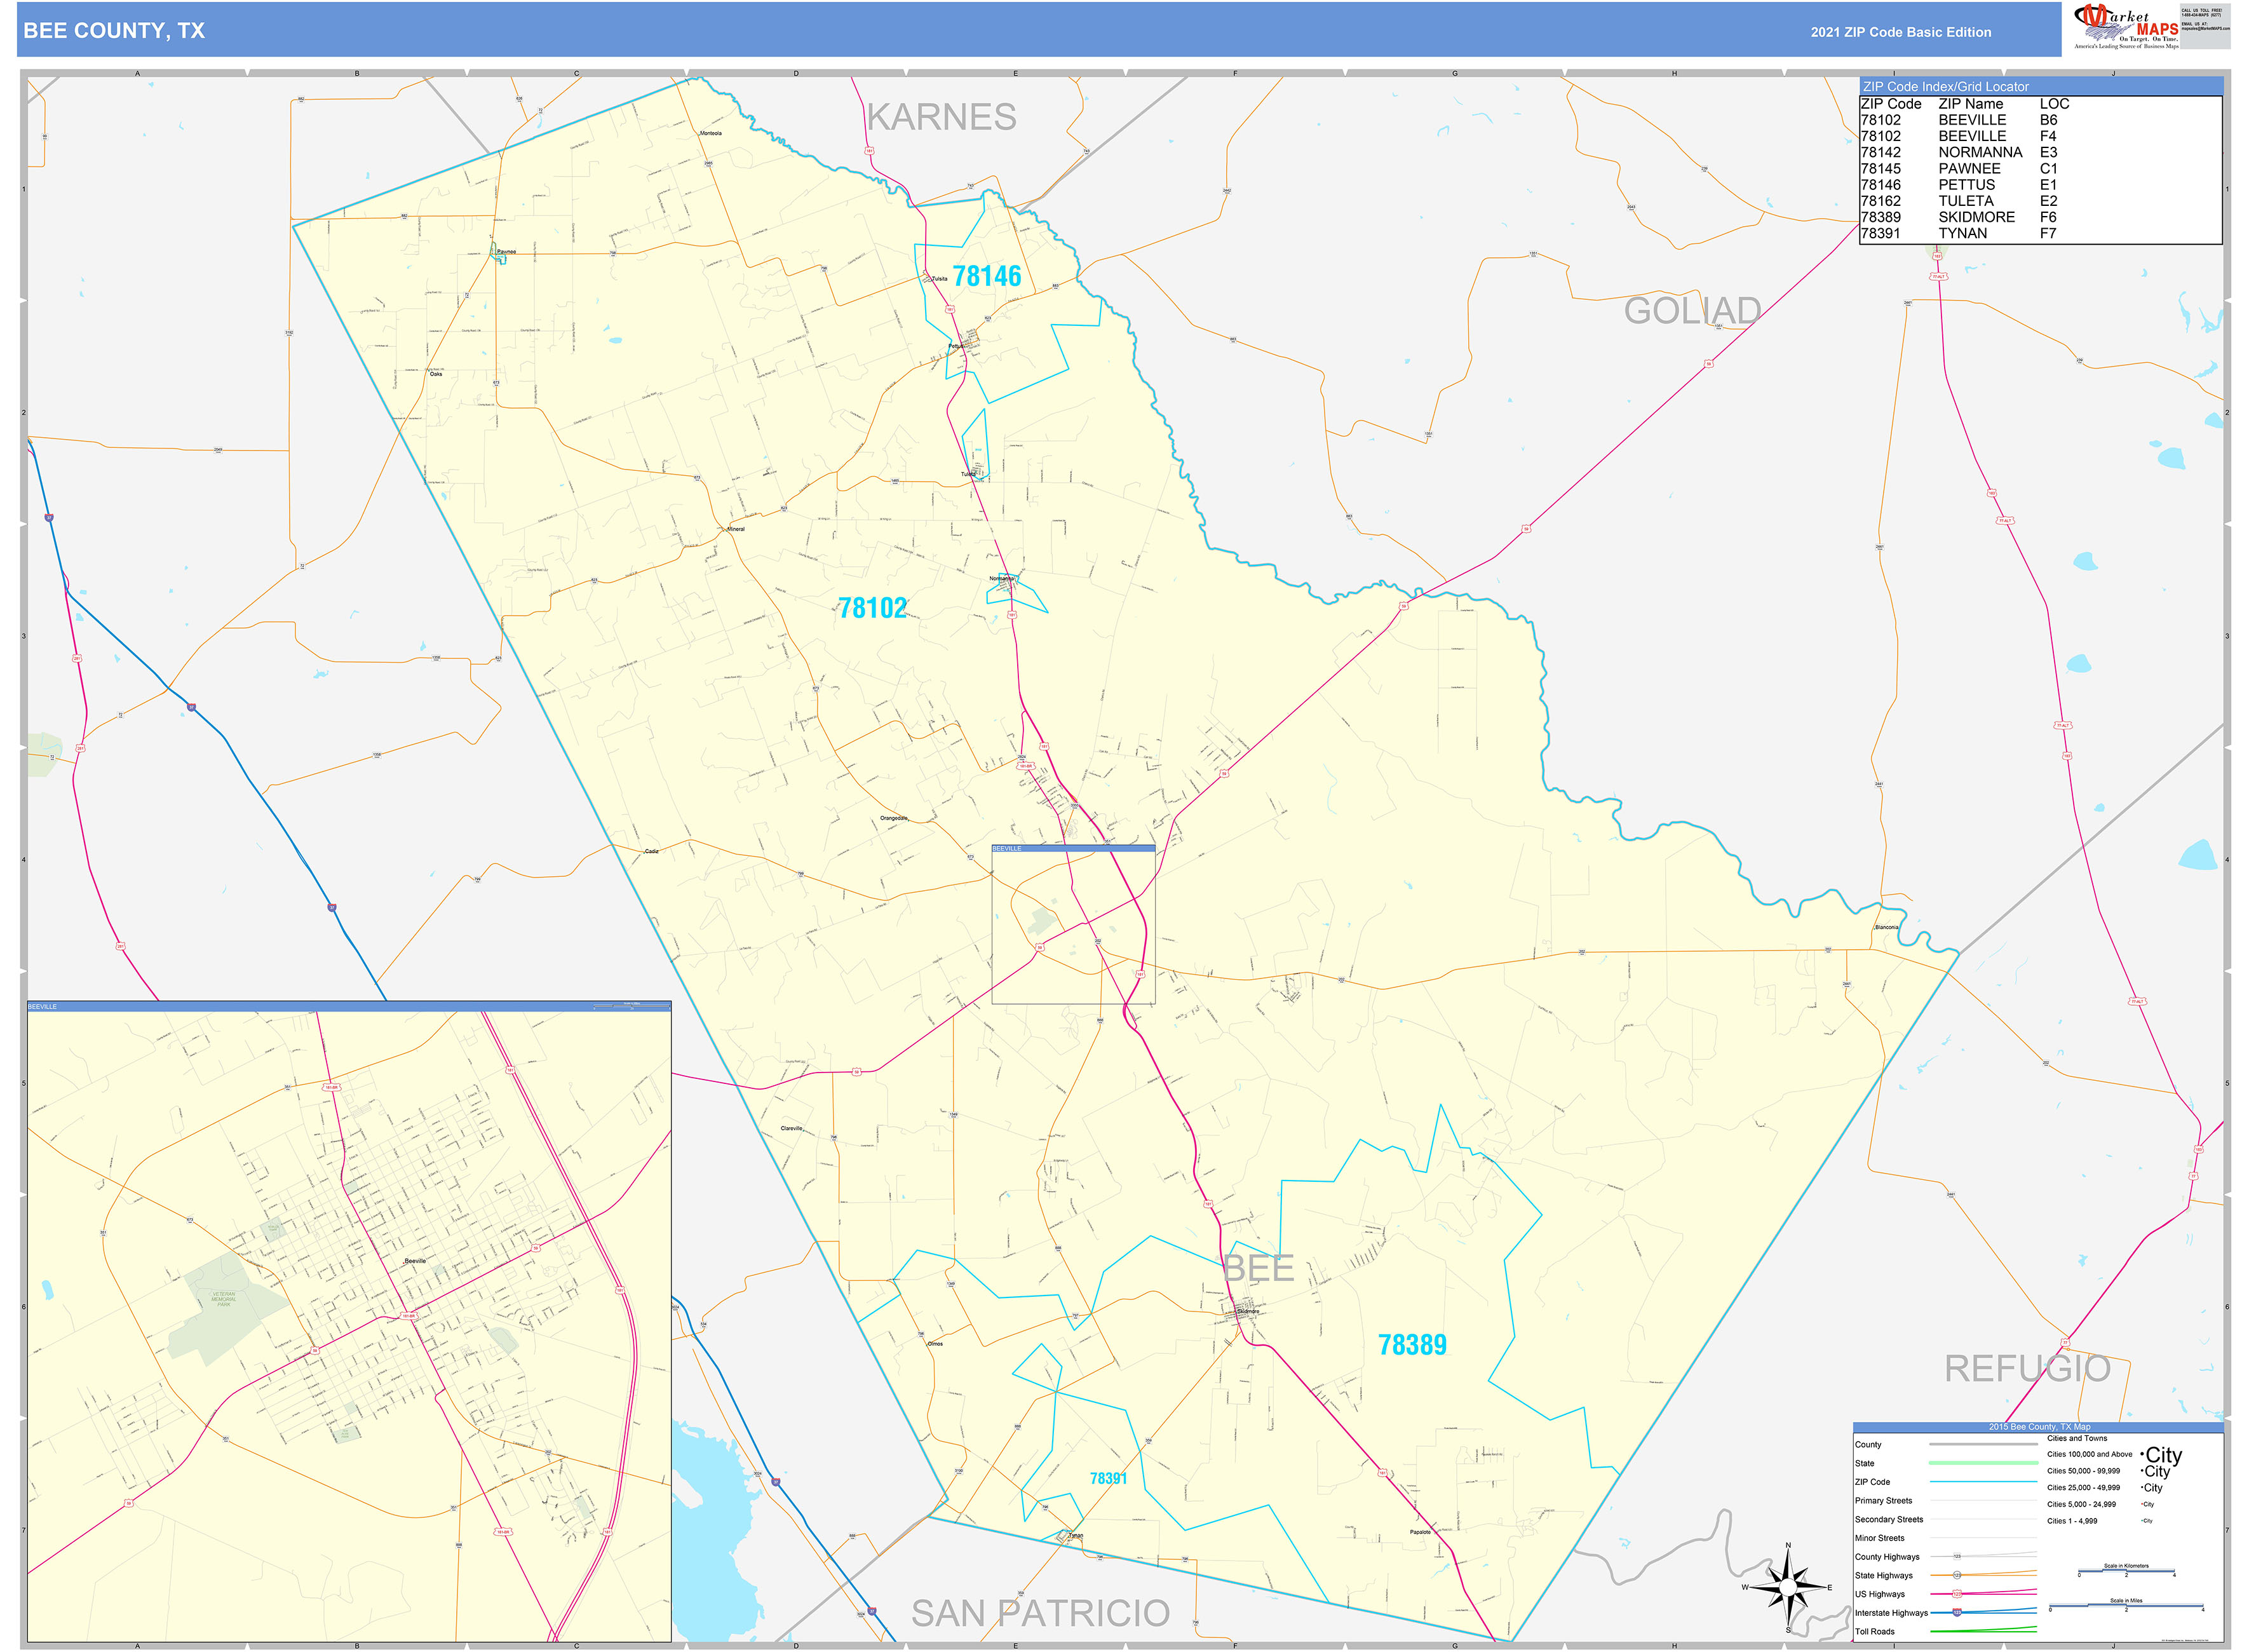Click the County Highways 123 square marker in legend
Screen dimensions: 2242x1652
point(1958,1556)
